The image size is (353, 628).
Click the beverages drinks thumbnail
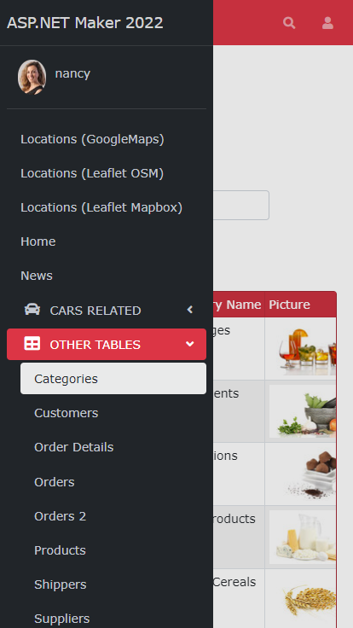(x=303, y=348)
